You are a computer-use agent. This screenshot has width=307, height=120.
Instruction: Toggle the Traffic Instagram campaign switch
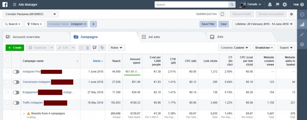click(x=16, y=103)
